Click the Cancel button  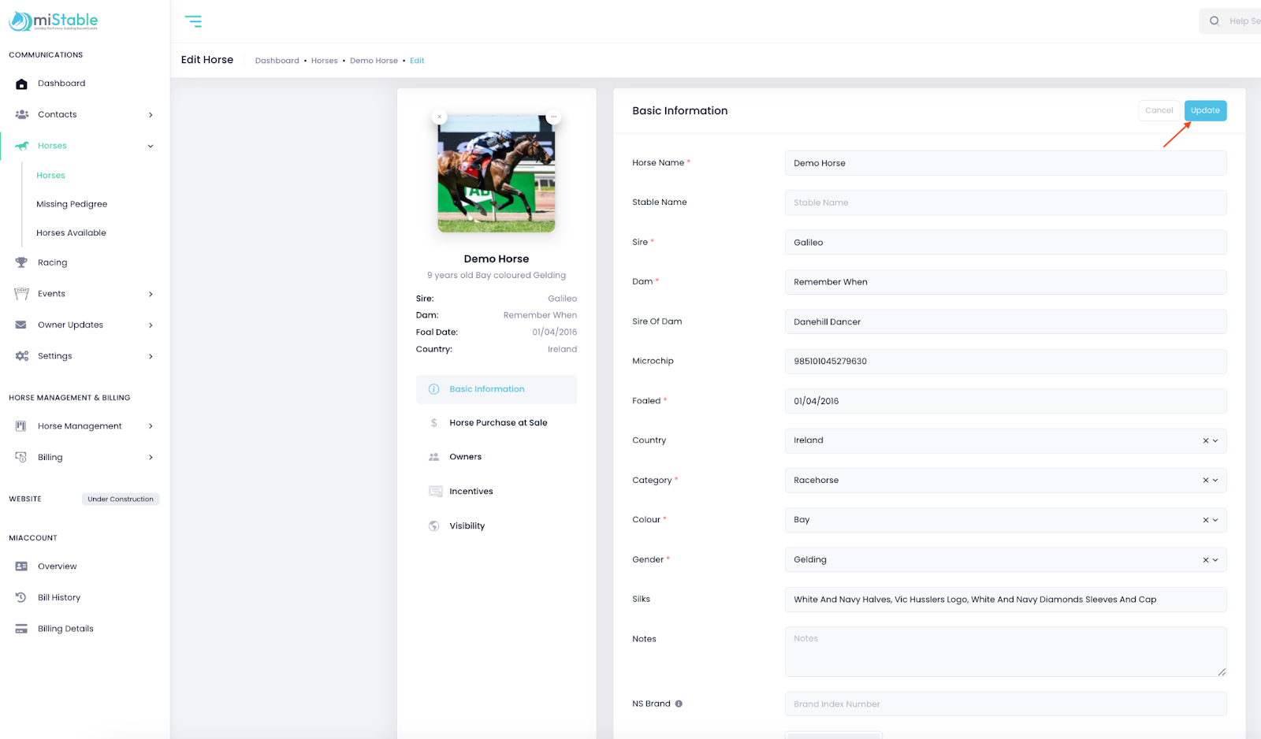1159,110
